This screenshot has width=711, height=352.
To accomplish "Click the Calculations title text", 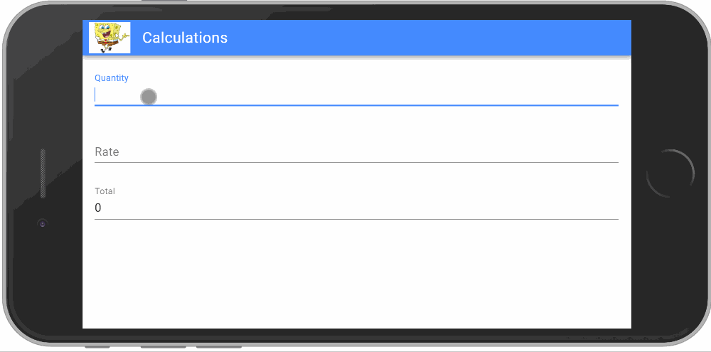I will (185, 38).
